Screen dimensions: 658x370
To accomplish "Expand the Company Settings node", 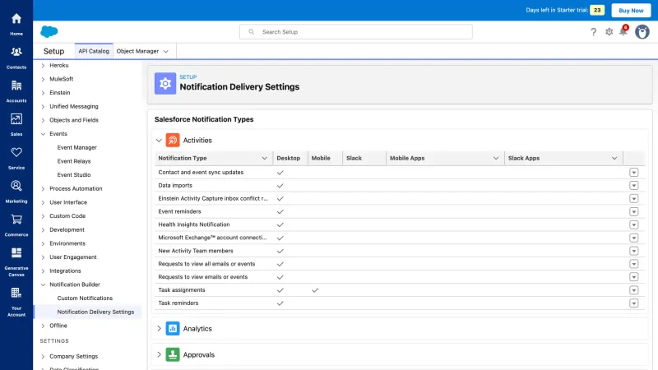I will point(43,357).
